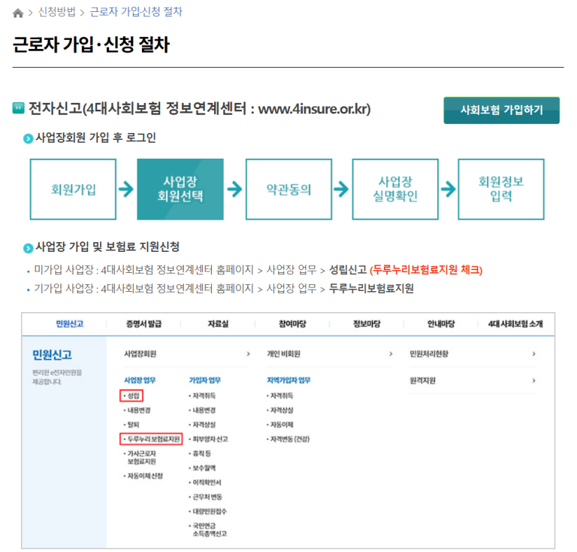The height and width of the screenshot is (552, 577).
Task: Click 자격취득 under 지역가입자 업무
Action: pyautogui.click(x=280, y=396)
